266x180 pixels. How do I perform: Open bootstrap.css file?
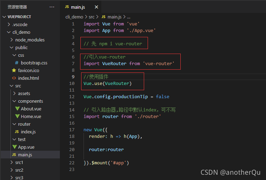pyautogui.click(x=34, y=63)
